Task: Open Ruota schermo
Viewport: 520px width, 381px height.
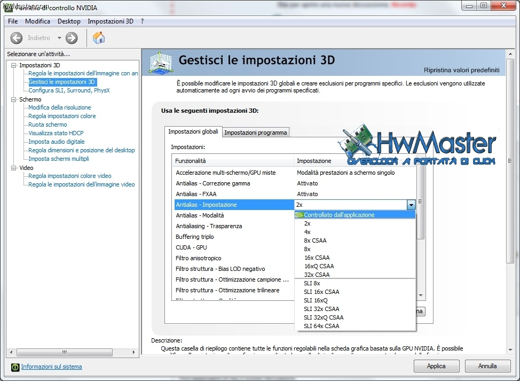Action: pyautogui.click(x=48, y=125)
